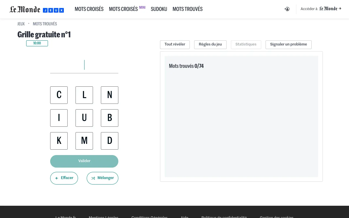
Task: Select the letter I tile
Action: (x=59, y=118)
